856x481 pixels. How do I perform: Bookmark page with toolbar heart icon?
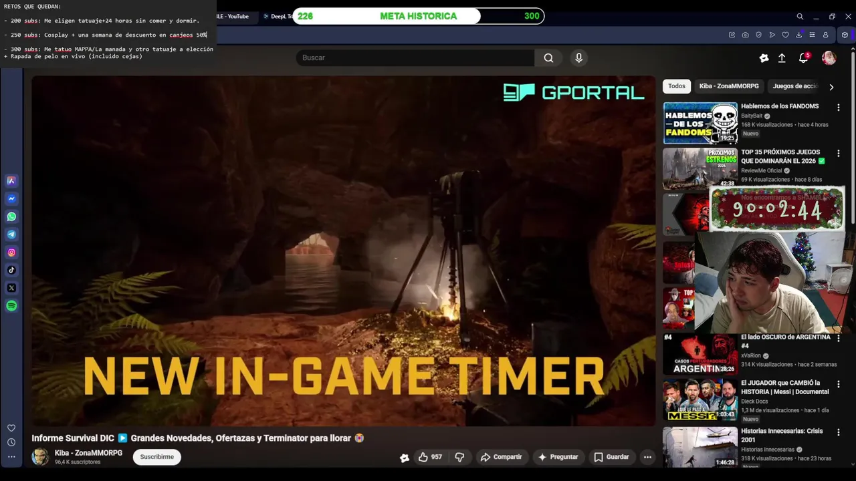[x=785, y=35]
